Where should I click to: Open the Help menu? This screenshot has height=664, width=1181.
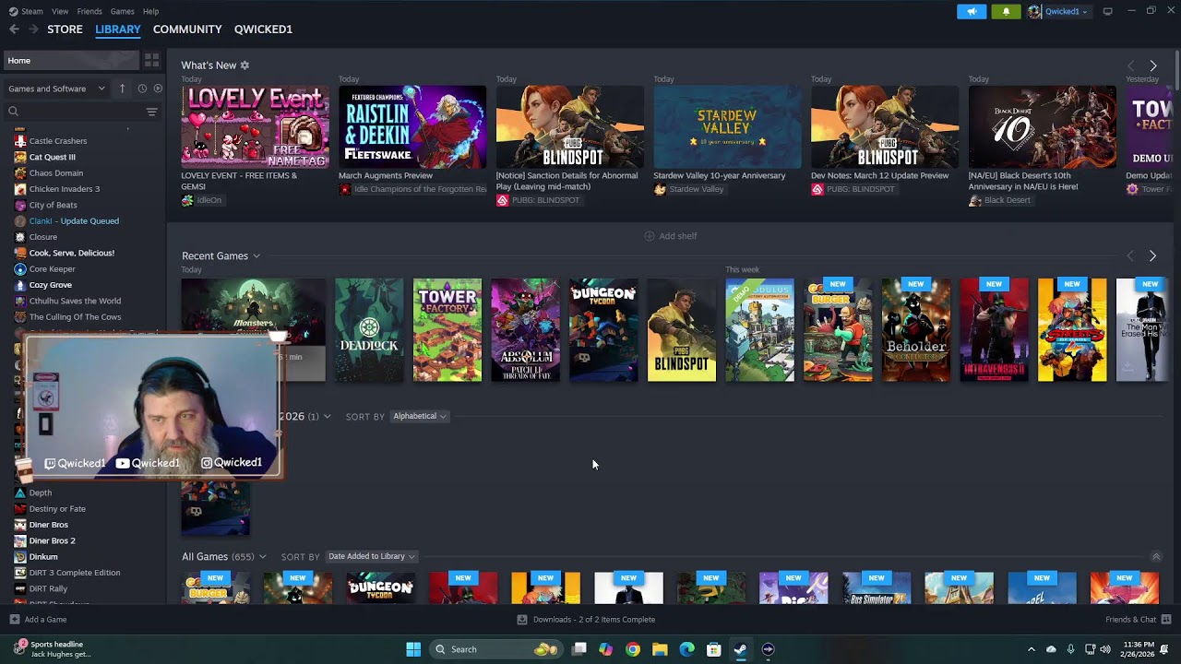click(150, 11)
